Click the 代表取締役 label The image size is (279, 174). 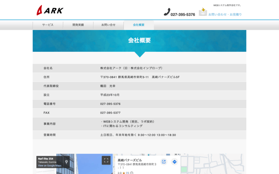pos(51,86)
